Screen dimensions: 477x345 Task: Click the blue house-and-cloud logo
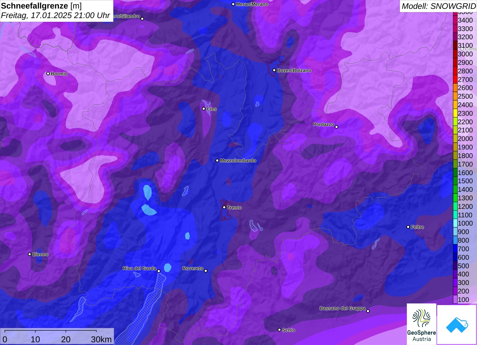pos(457,325)
